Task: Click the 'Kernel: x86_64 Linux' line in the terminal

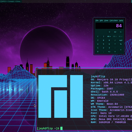Action: [x=111, y=82]
